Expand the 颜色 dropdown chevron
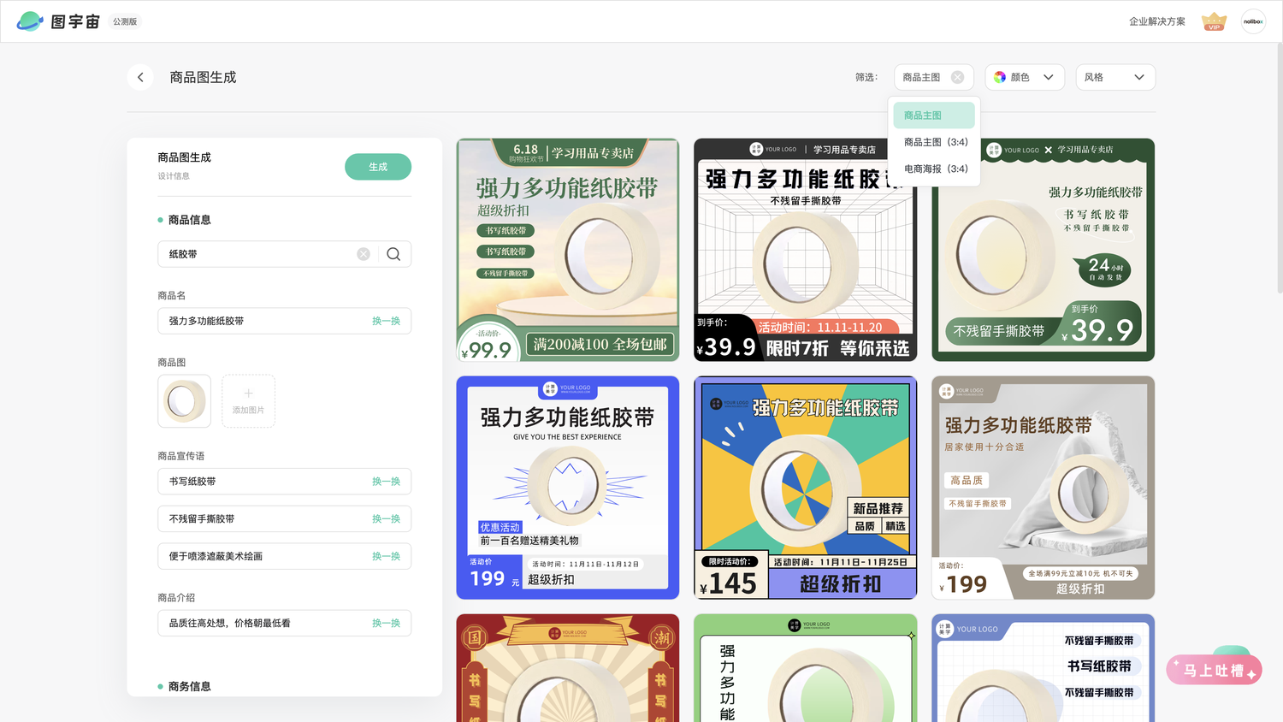 coord(1049,77)
